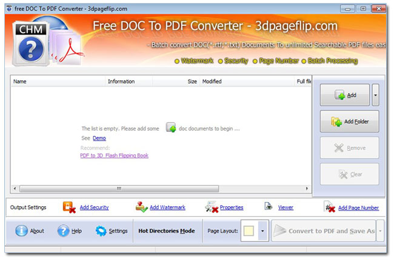Click the Settings gear icon

point(101,231)
